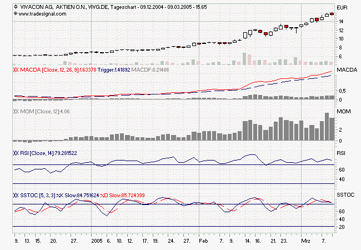Click the last red candlestick in price chart
361x250 pixels.
coord(332,14)
